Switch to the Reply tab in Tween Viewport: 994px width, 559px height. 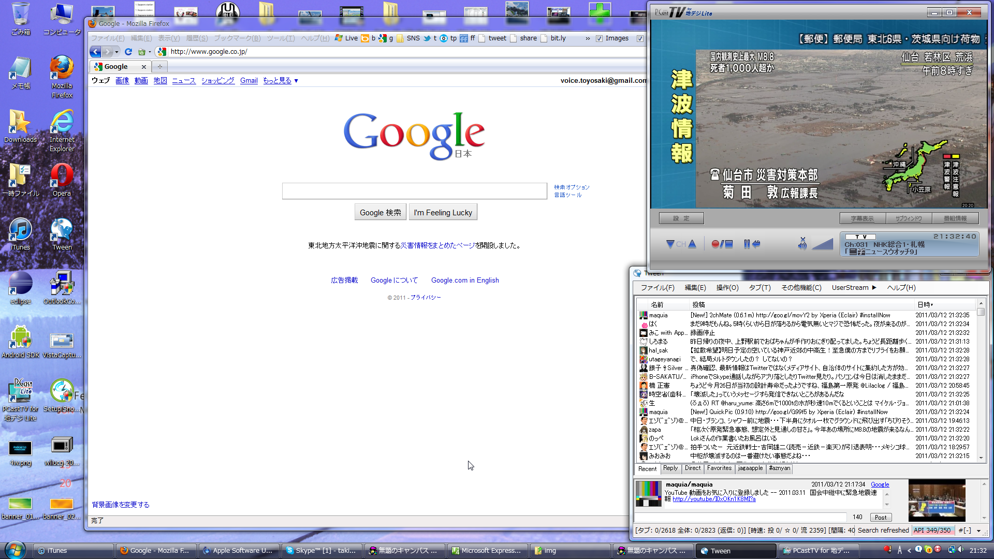pyautogui.click(x=670, y=468)
